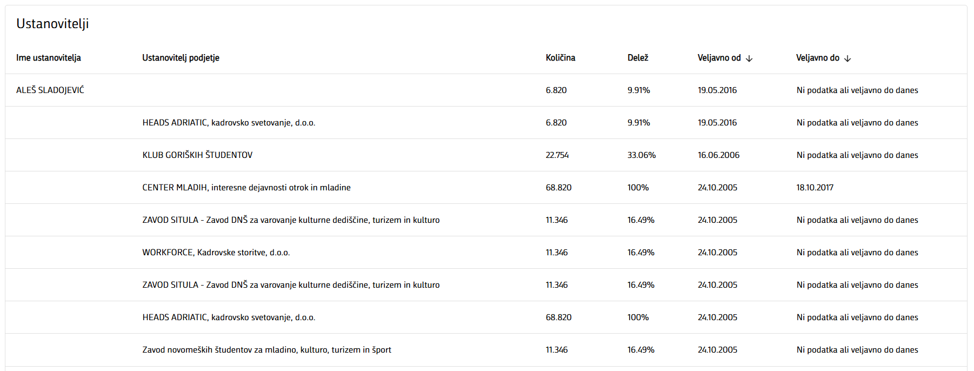
Task: Select the Ustanovitelj podjetje column header
Action: click(x=181, y=58)
